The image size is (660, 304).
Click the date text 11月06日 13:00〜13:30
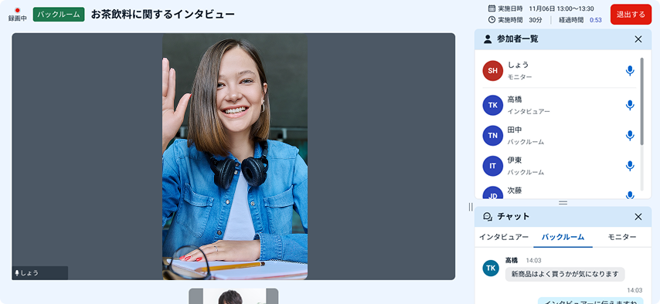tap(561, 8)
